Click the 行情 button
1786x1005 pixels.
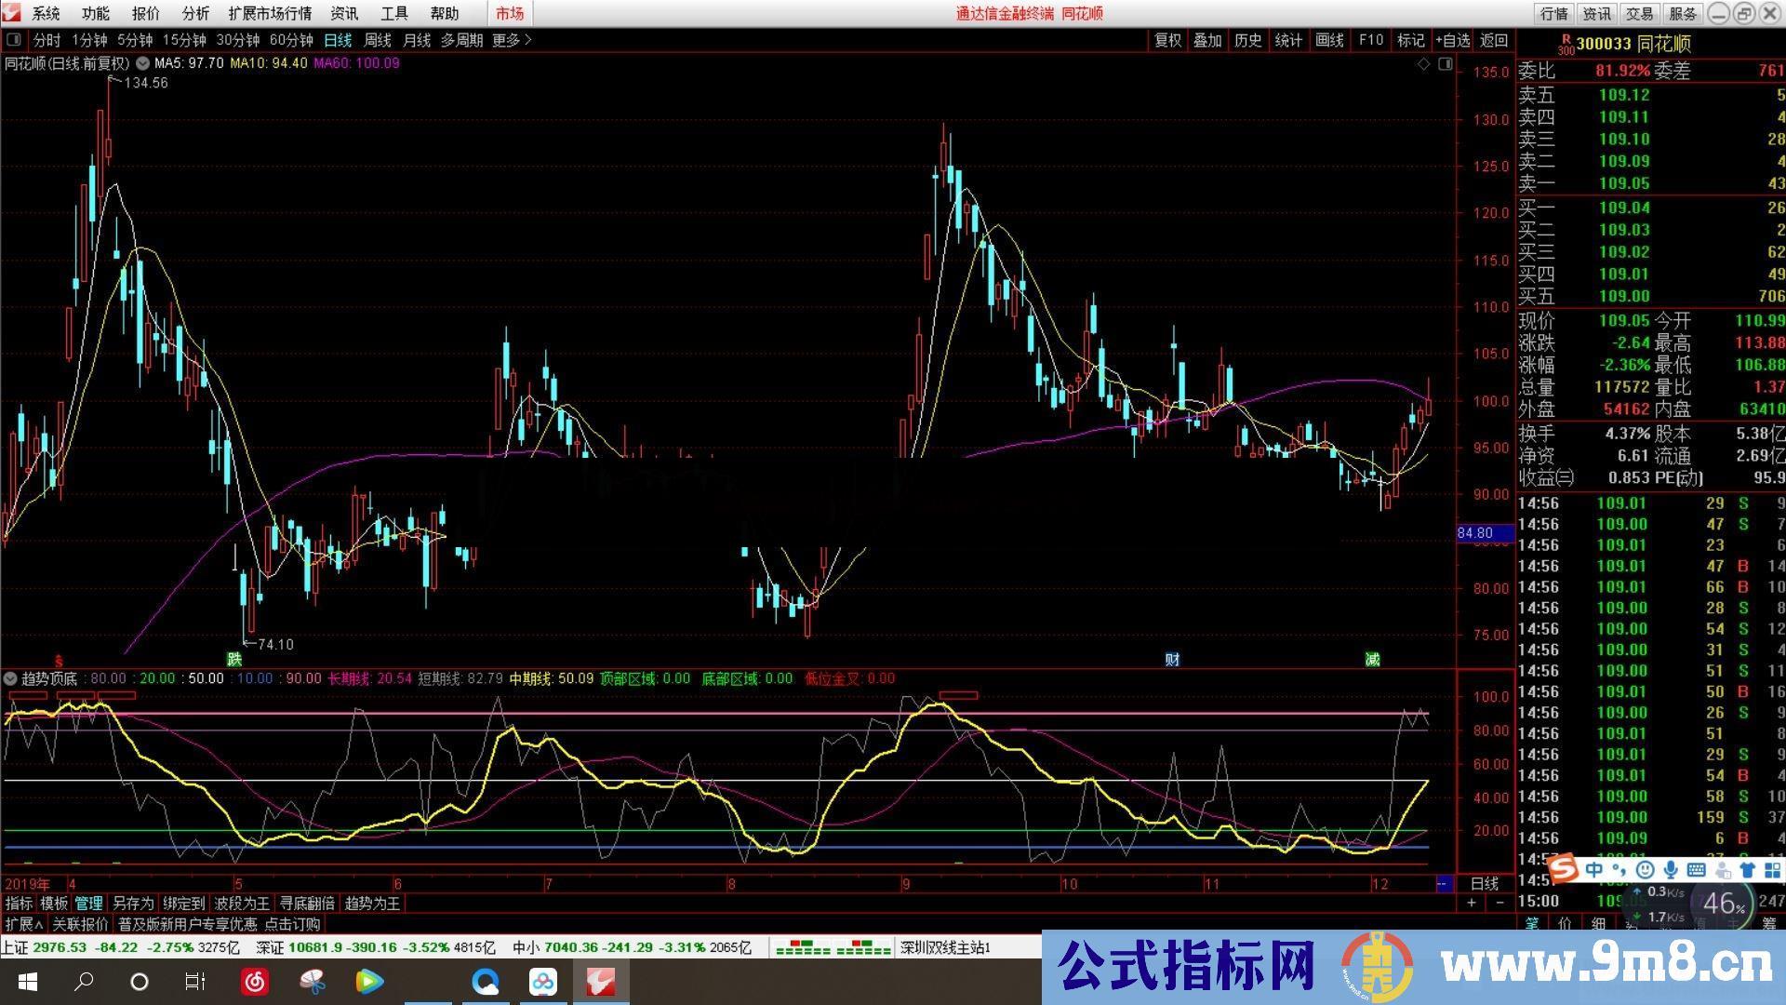click(x=1553, y=13)
